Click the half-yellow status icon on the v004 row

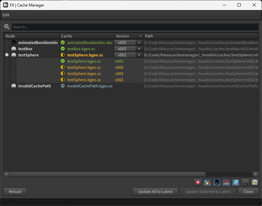pyautogui.click(x=63, y=67)
